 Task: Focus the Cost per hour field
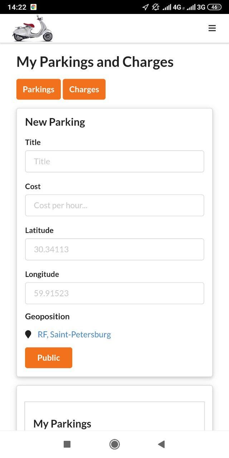[x=114, y=205]
